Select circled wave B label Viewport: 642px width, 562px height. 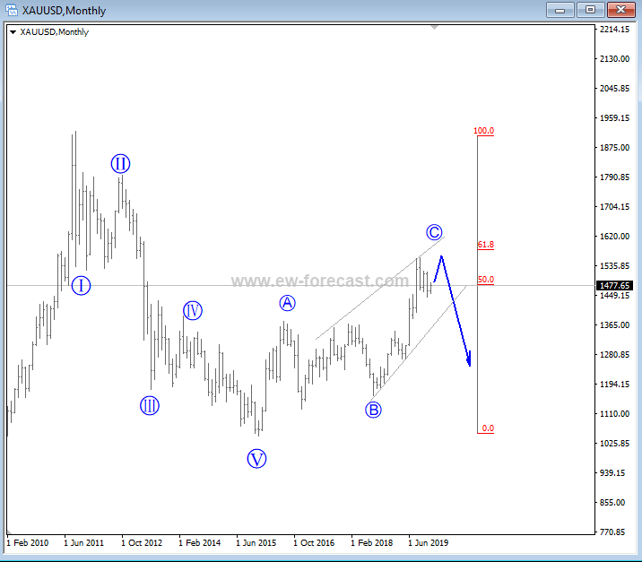(x=373, y=410)
